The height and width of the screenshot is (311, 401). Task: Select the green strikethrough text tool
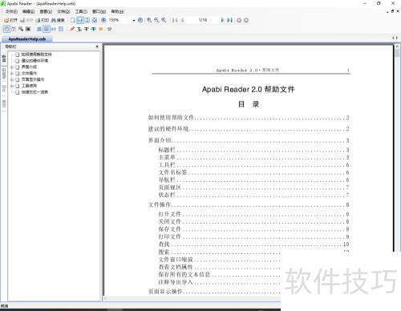click(93, 29)
